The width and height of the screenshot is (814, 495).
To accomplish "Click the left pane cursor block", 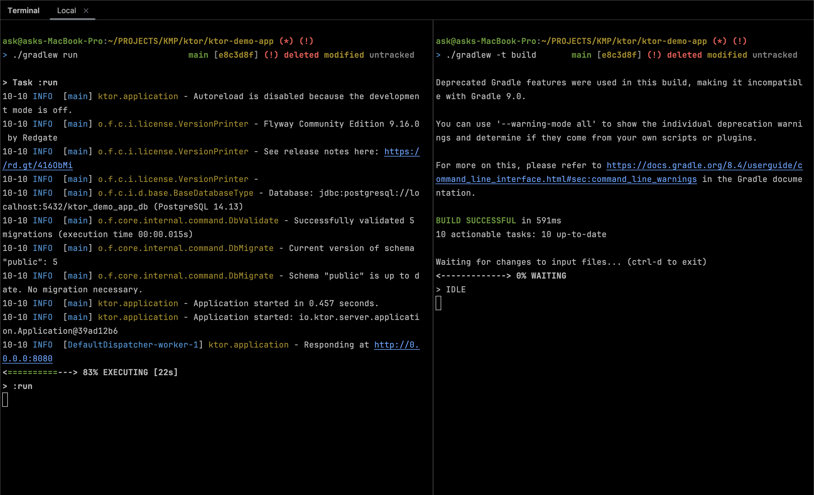I will pos(5,400).
